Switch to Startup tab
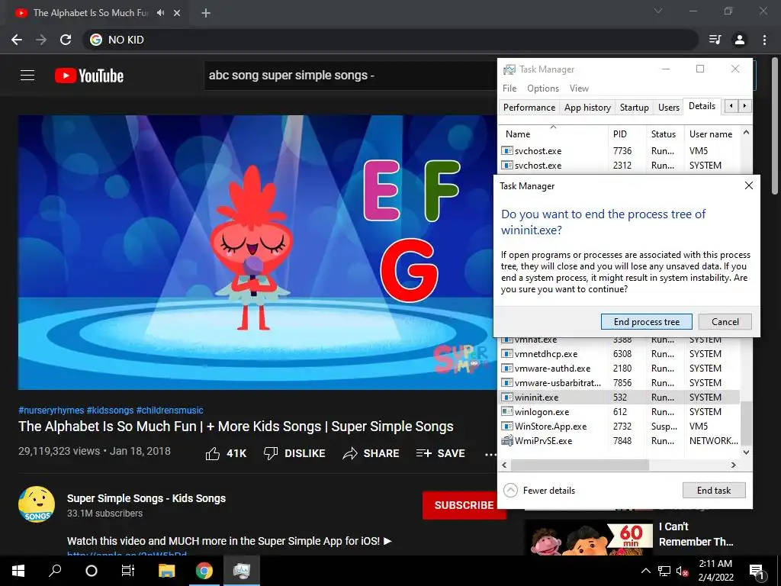Screen dimensions: 781x586 point(634,108)
